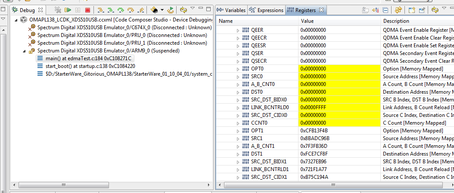Click the New Registers View icon
The image size is (454, 193).
tap(412, 10)
